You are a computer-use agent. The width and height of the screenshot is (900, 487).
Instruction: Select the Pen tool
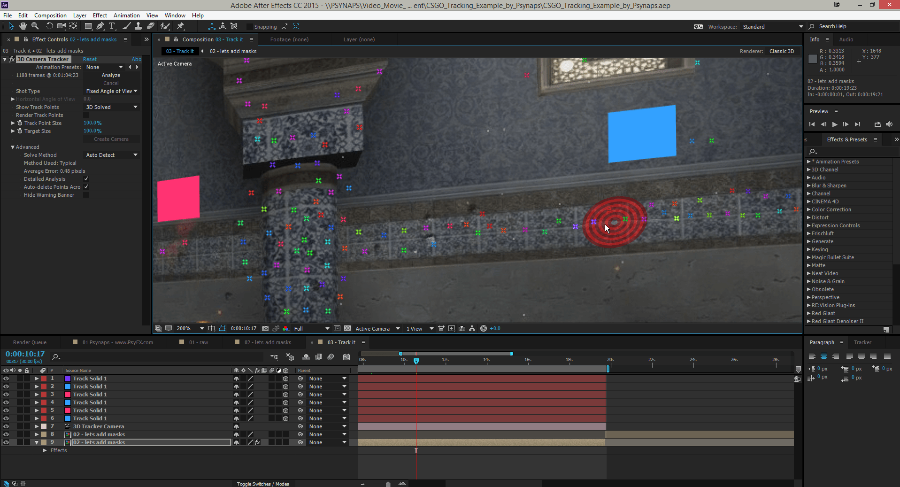(x=100, y=26)
